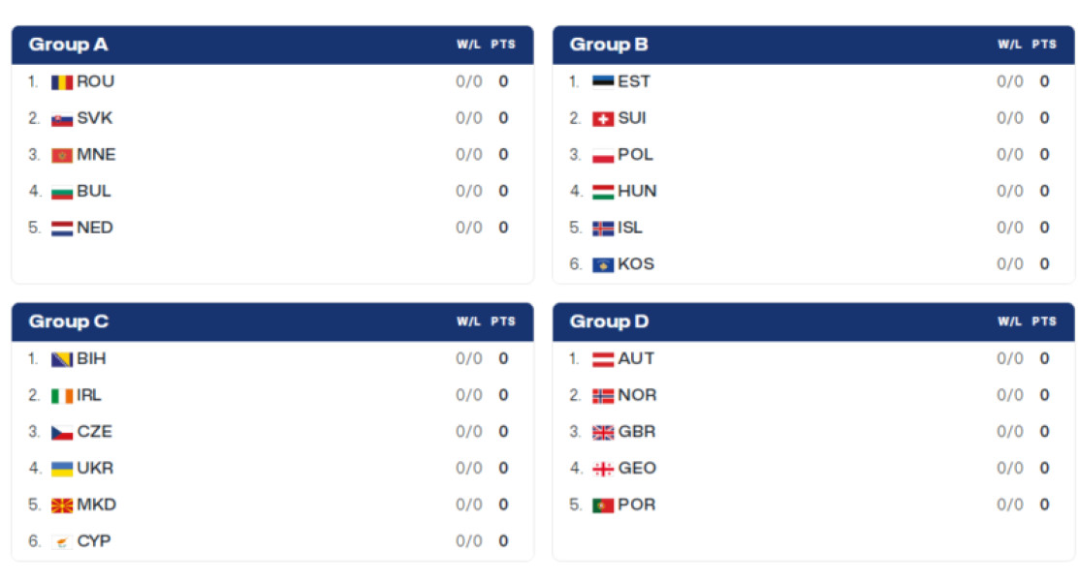Click the W/L column header in Group B
Image resolution: width=1079 pixels, height=581 pixels.
click(x=1009, y=44)
